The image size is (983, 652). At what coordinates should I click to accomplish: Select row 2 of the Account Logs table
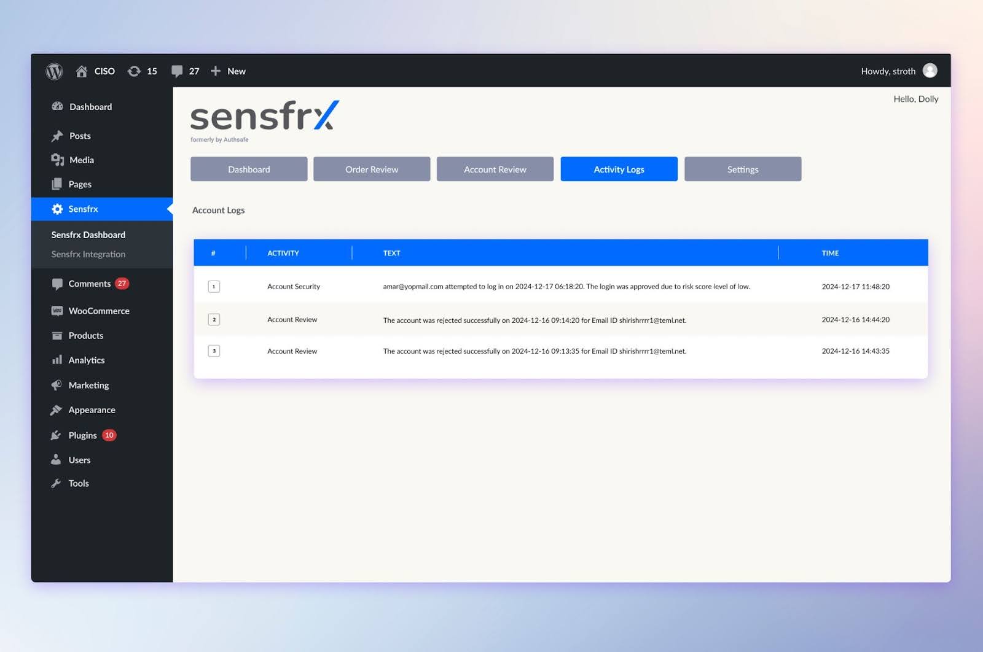560,319
